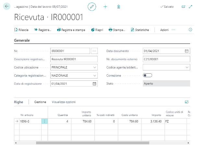Click the pencil edit icon
This screenshot has height=146, width=209.
click(x=92, y=7)
